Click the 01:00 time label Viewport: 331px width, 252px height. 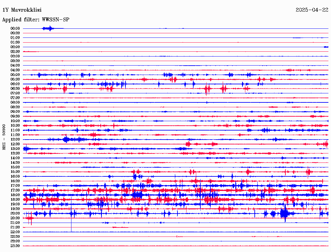(x=15, y=38)
